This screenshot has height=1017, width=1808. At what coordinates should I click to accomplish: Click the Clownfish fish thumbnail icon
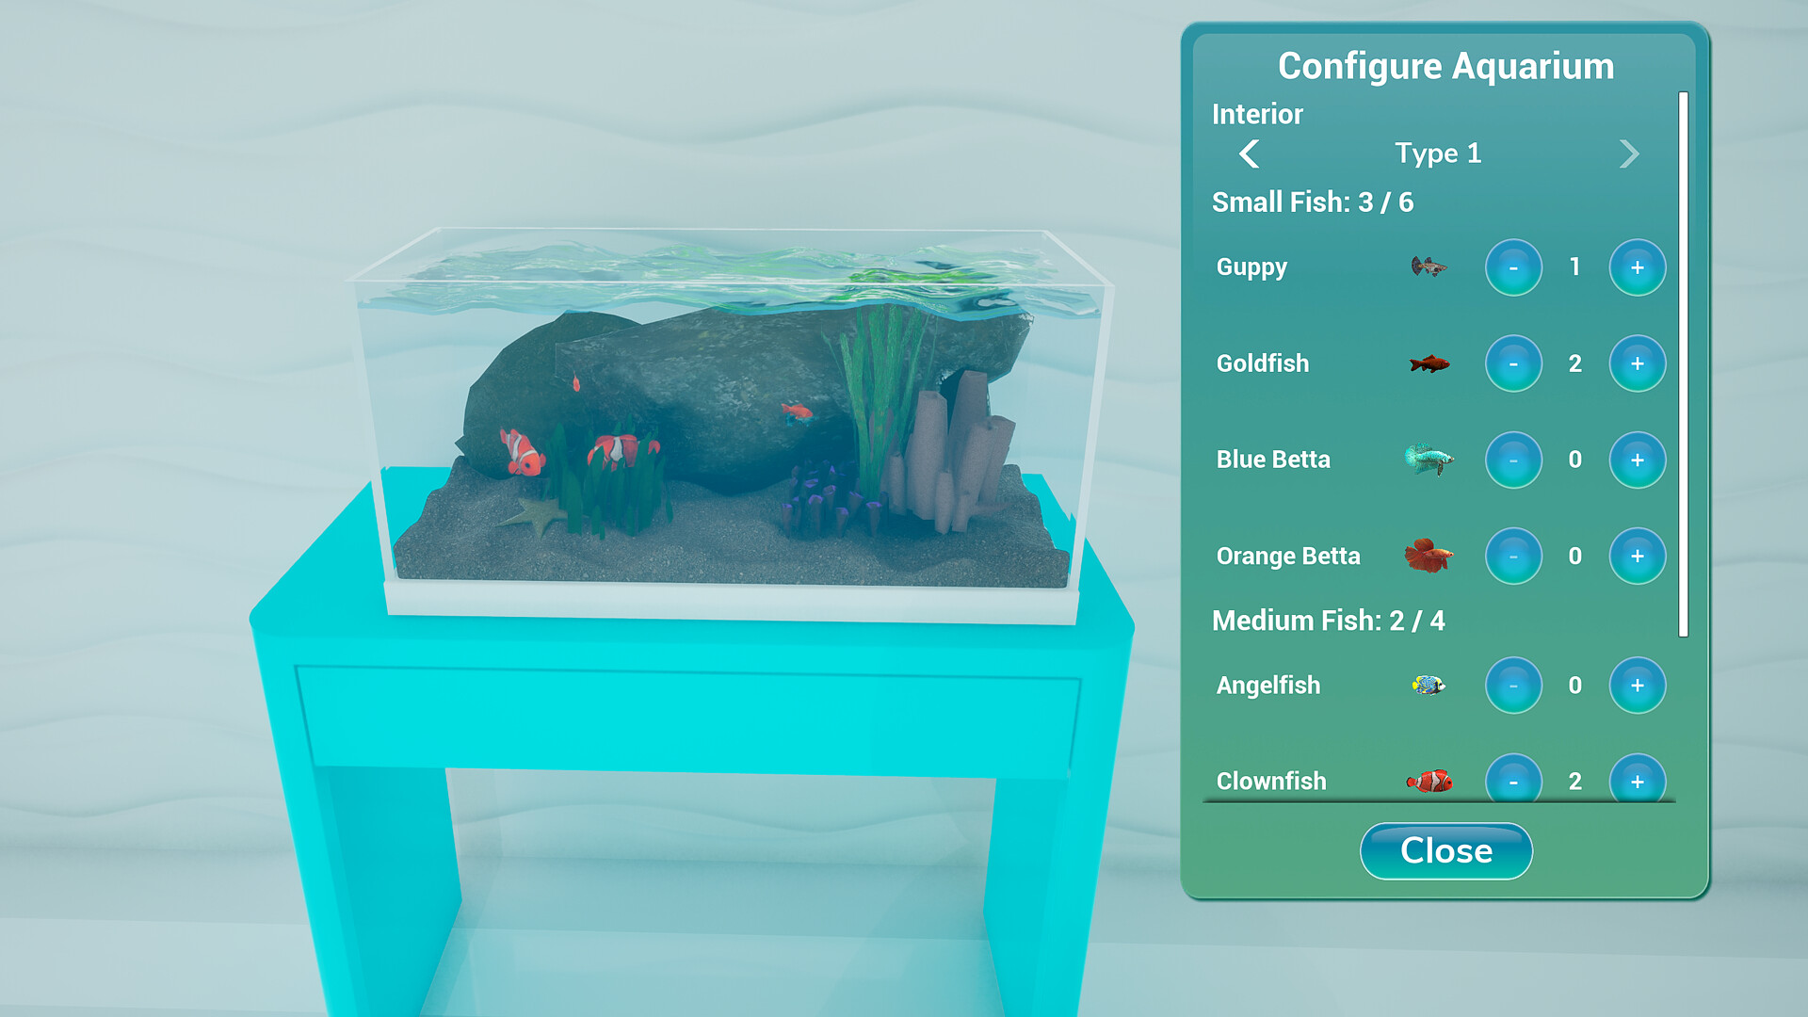[x=1430, y=782]
